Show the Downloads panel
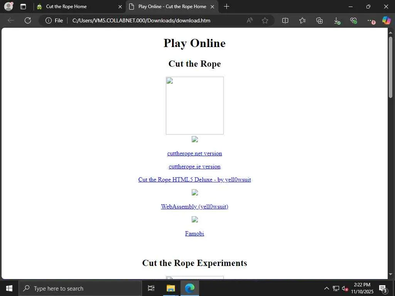Screen dimensions: 395x296 [x=337, y=21]
